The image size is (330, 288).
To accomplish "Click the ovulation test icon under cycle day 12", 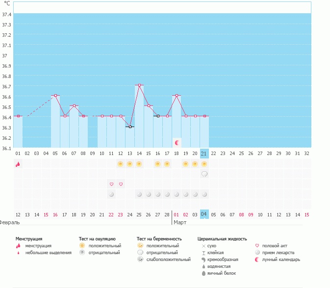I will click(121, 164).
